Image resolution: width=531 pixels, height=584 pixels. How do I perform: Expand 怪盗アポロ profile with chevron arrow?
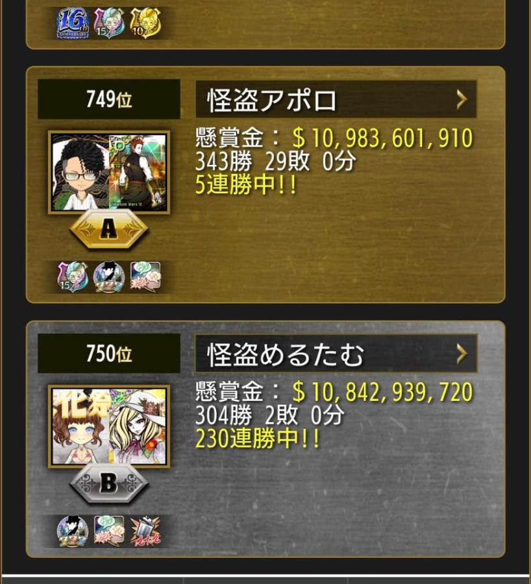click(x=462, y=99)
